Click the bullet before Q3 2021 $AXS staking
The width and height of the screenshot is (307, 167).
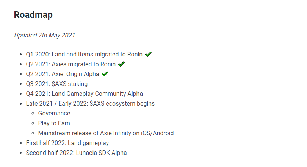click(x=21, y=84)
